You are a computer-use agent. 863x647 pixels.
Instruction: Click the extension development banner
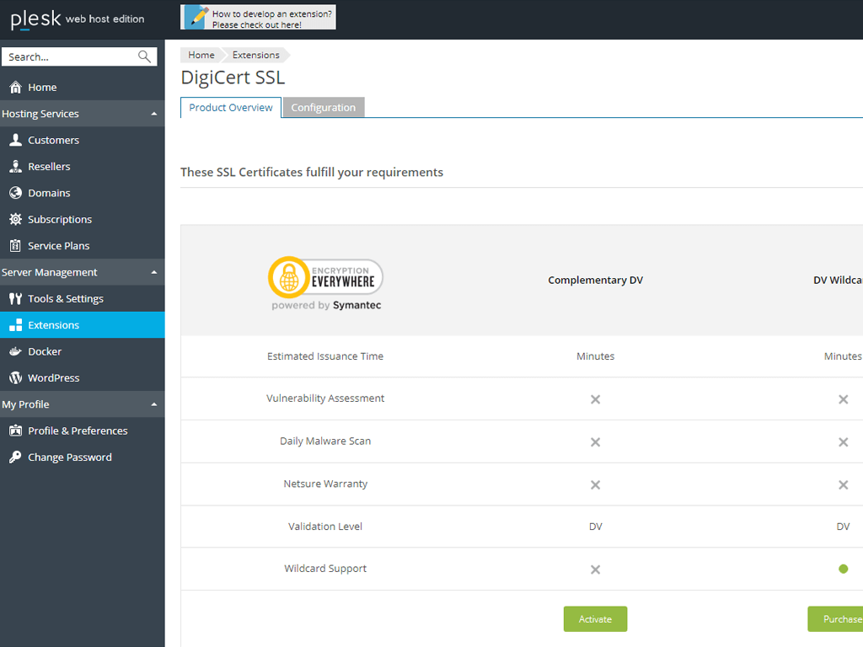258,18
